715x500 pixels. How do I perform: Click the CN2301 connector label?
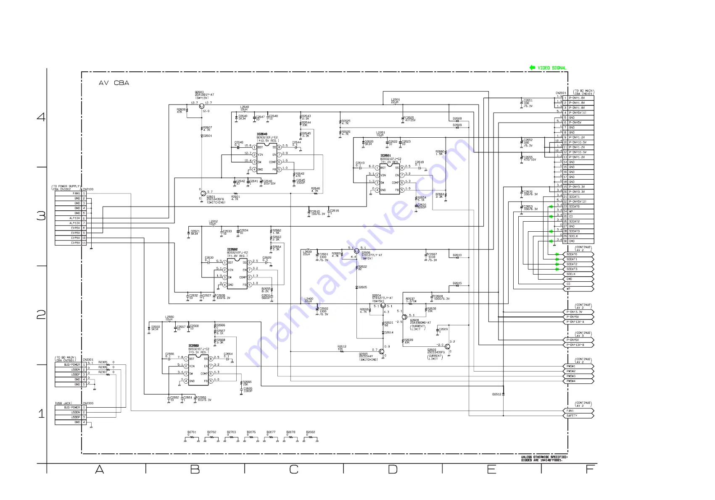pos(88,360)
